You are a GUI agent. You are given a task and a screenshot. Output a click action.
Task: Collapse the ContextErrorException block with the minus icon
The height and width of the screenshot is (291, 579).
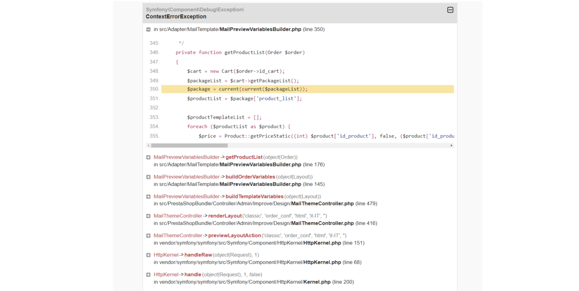(450, 10)
